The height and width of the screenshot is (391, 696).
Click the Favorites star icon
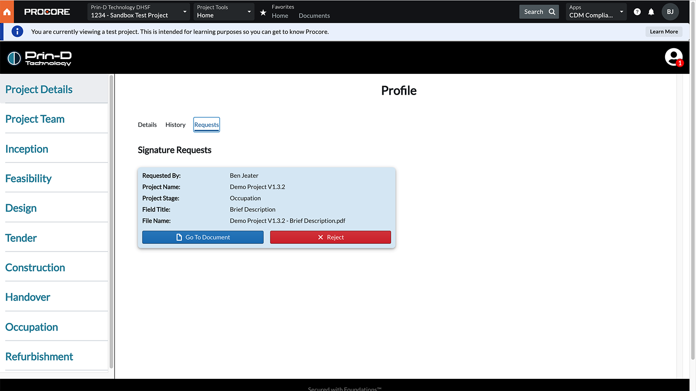pyautogui.click(x=263, y=13)
